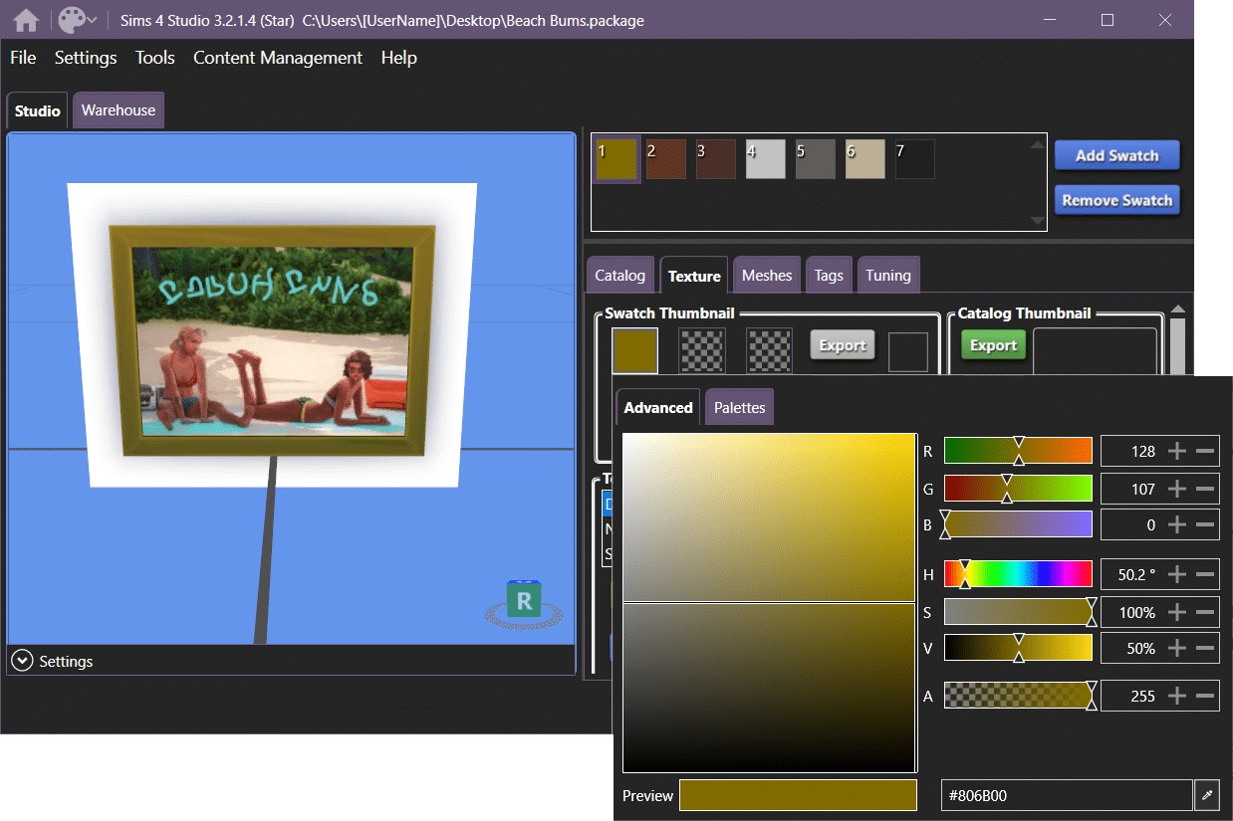
Task: Click the blue R cube in 3D preview
Action: [x=523, y=599]
